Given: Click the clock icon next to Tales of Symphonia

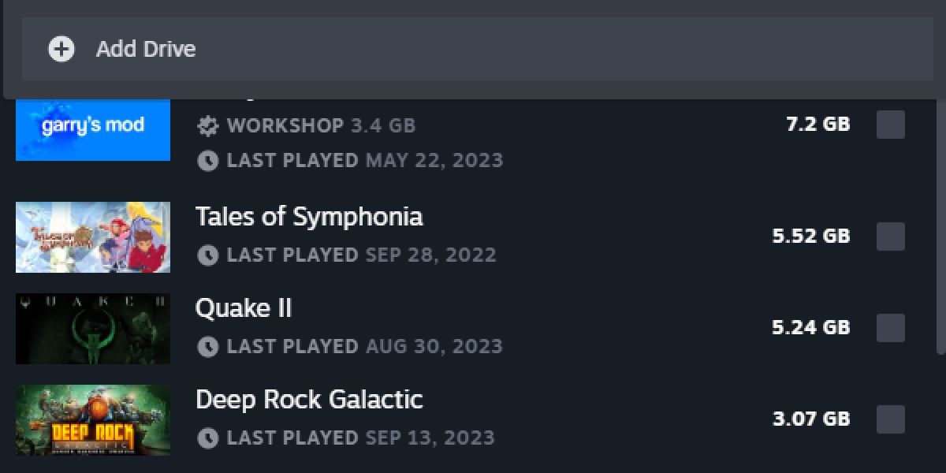Looking at the screenshot, I should (208, 255).
